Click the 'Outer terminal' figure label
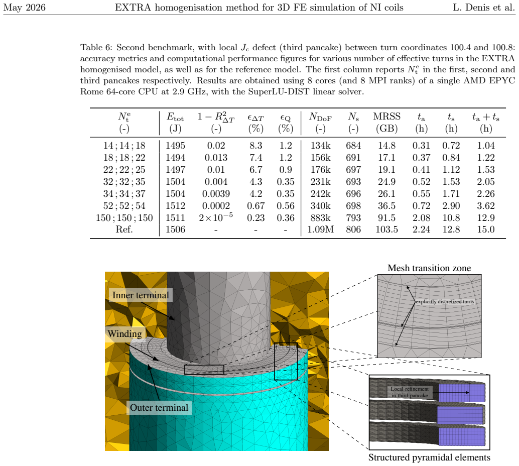This screenshot has height=466, width=519. point(159,407)
